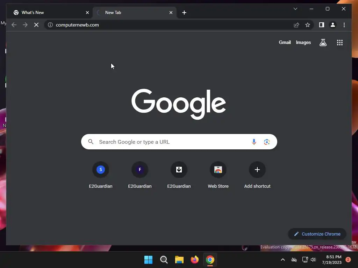358x268 pixels.
Task: Open Search Labs flask icon
Action: coord(323,42)
